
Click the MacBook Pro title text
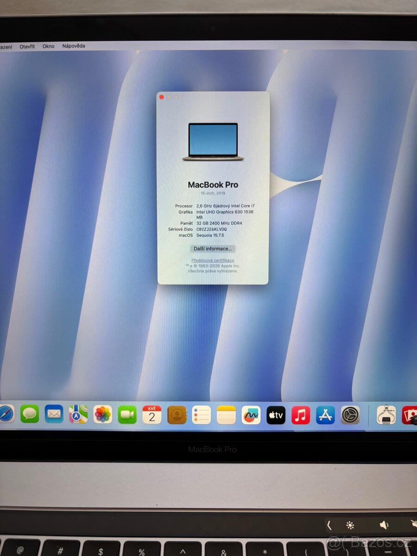click(x=213, y=185)
